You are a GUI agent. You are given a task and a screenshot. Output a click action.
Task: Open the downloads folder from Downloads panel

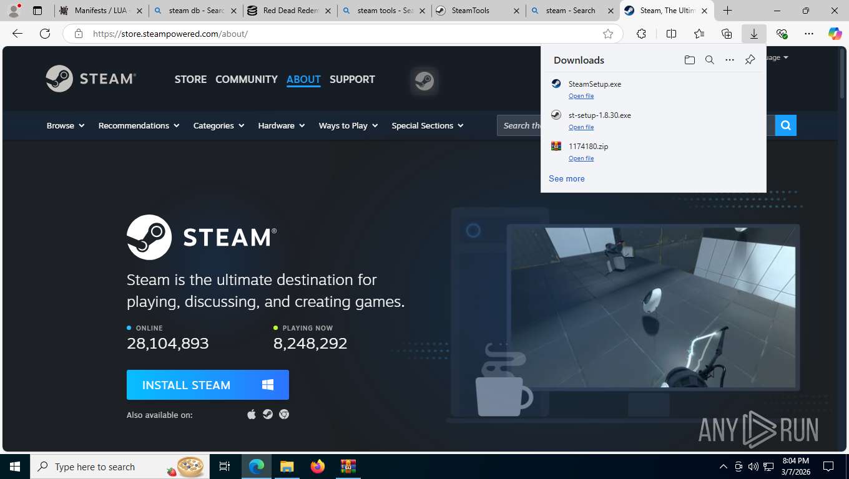click(x=689, y=60)
